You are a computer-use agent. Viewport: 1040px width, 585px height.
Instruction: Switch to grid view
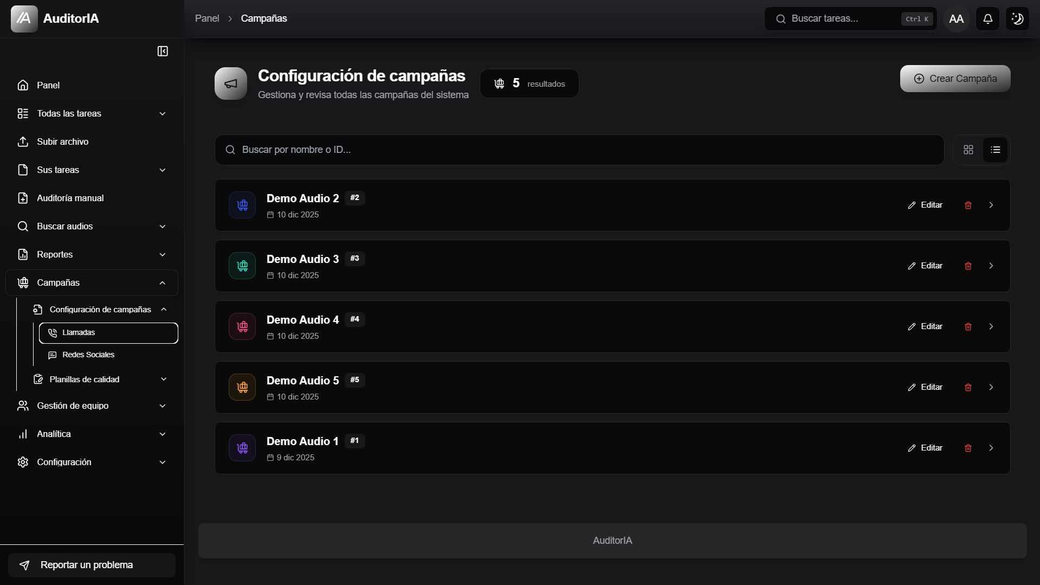pyautogui.click(x=968, y=150)
